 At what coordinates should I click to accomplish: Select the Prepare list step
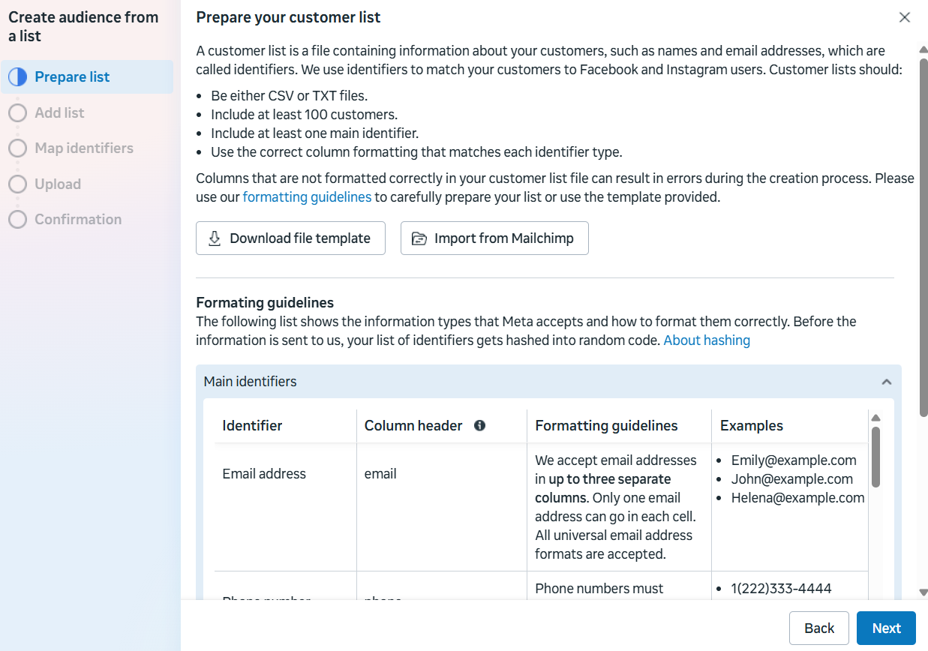pyautogui.click(x=72, y=77)
